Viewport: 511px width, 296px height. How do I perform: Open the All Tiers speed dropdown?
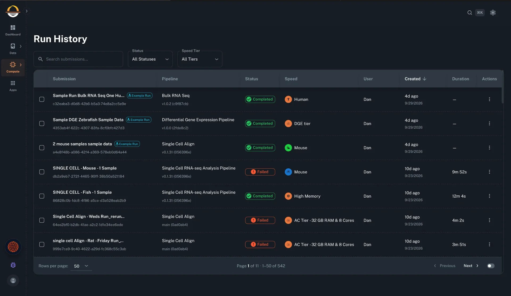pyautogui.click(x=200, y=59)
